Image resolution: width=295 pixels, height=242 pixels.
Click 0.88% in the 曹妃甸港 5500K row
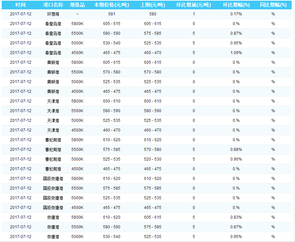pos(236,150)
